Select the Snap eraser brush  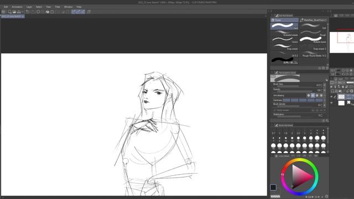(x=284, y=47)
